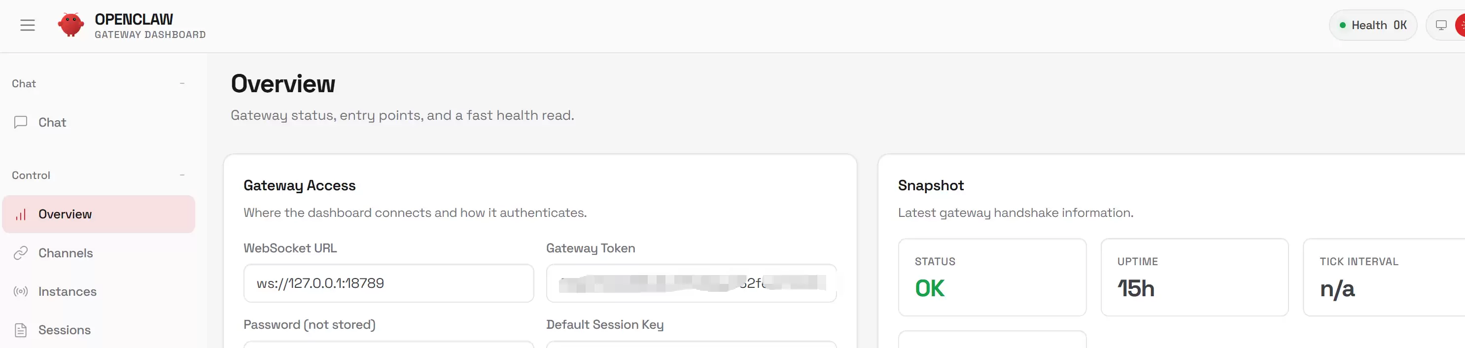
Task: Click the Overview bar chart icon
Action: (21, 214)
